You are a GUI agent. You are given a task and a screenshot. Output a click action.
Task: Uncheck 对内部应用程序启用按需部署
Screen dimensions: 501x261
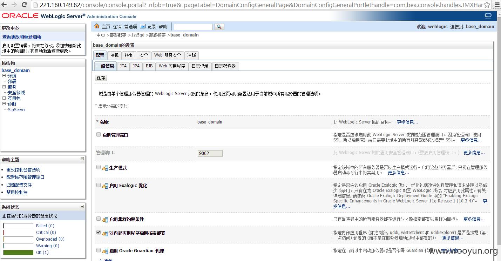(99, 233)
